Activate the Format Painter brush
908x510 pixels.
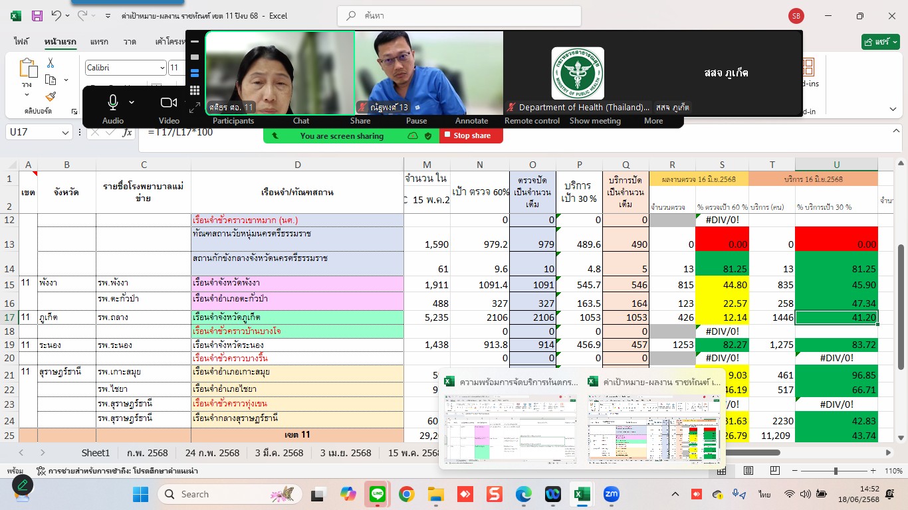pyautogui.click(x=51, y=97)
